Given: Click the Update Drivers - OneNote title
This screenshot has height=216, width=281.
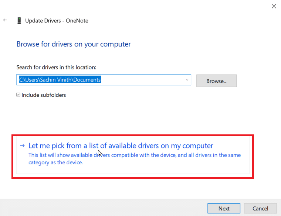Looking at the screenshot, I should click(57, 21).
